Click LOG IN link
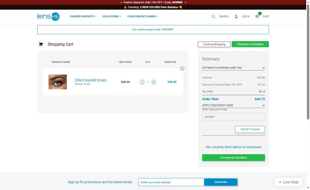 pos(246,16)
